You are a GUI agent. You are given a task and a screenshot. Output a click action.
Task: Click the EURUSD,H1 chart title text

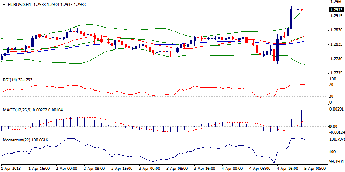pyautogui.click(x=19, y=4)
